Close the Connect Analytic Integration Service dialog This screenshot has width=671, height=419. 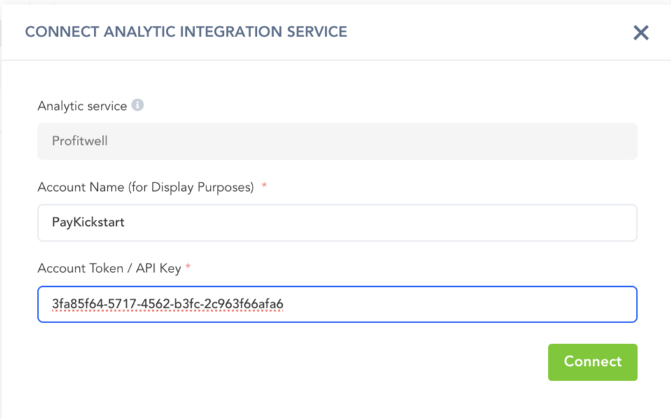coord(640,33)
